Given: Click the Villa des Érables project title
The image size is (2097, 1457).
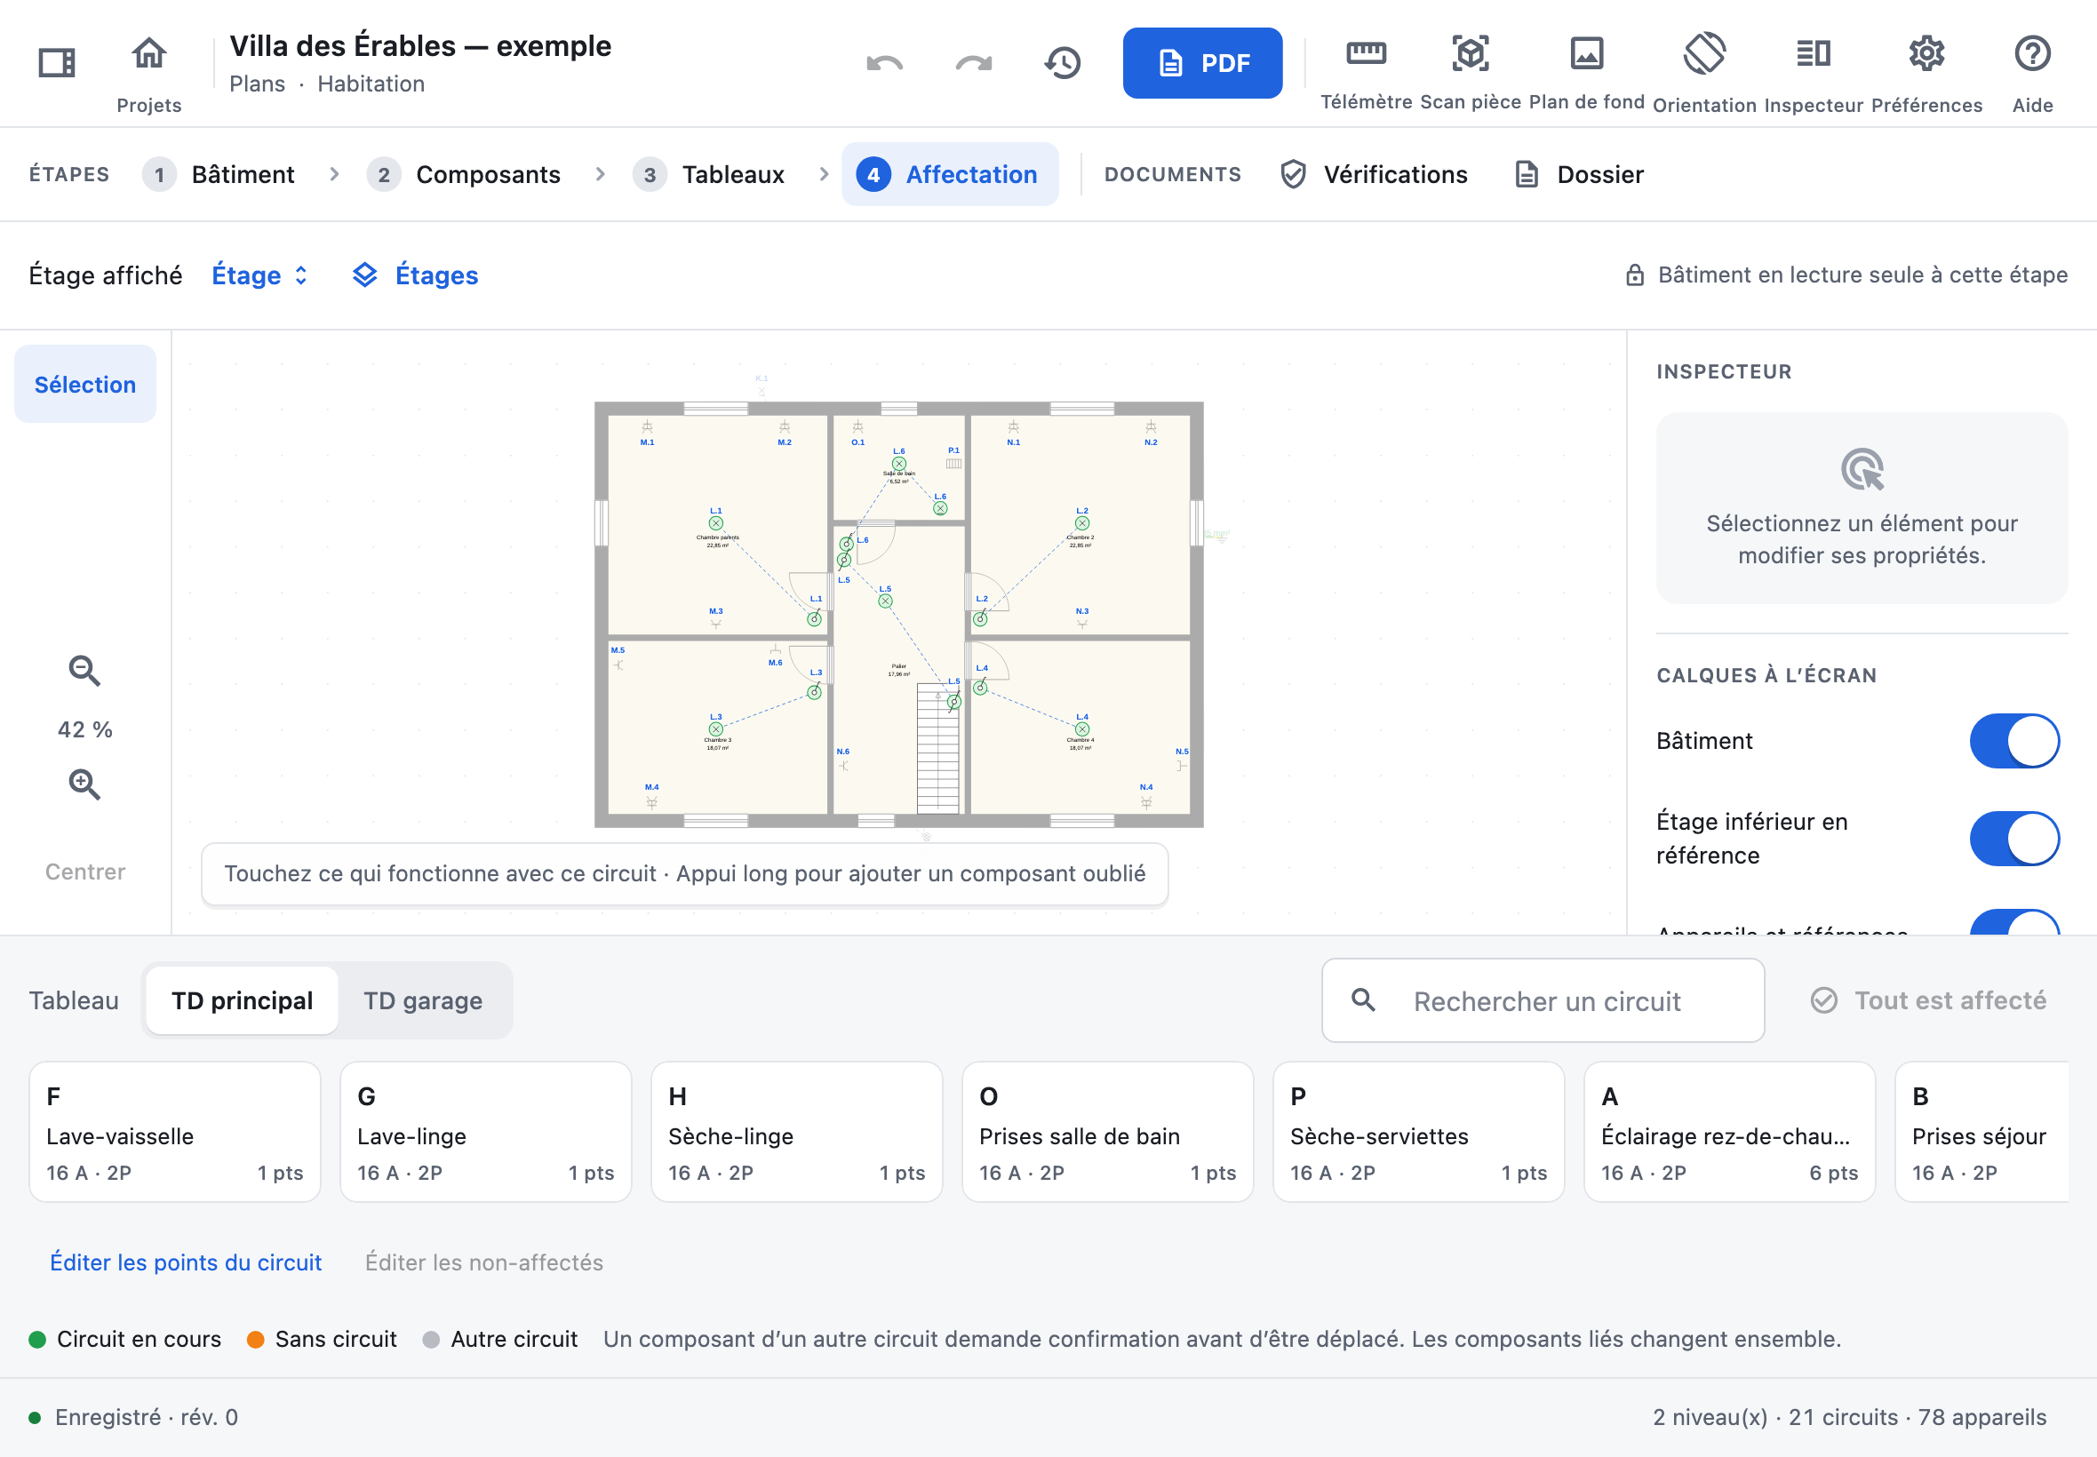Looking at the screenshot, I should click(x=420, y=45).
